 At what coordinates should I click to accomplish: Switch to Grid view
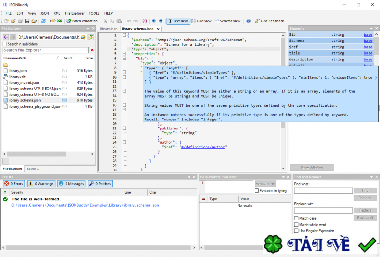(x=201, y=21)
